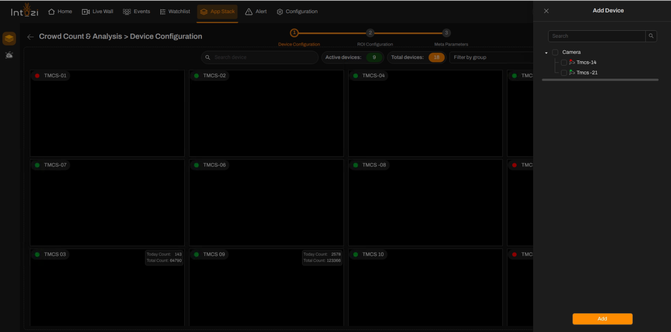
Task: Open the Watchlist page
Action: (x=175, y=11)
